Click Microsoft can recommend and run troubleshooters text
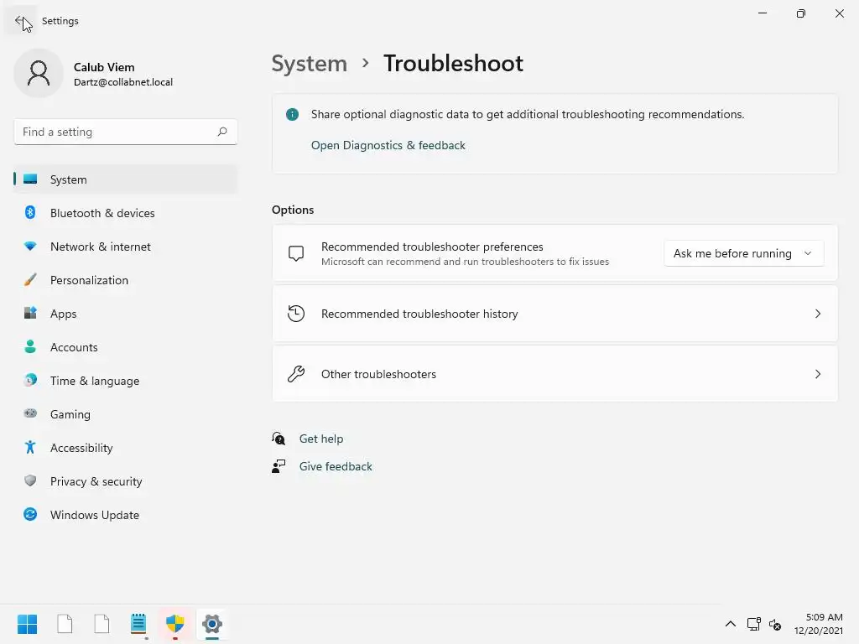859x644 pixels. (465, 262)
